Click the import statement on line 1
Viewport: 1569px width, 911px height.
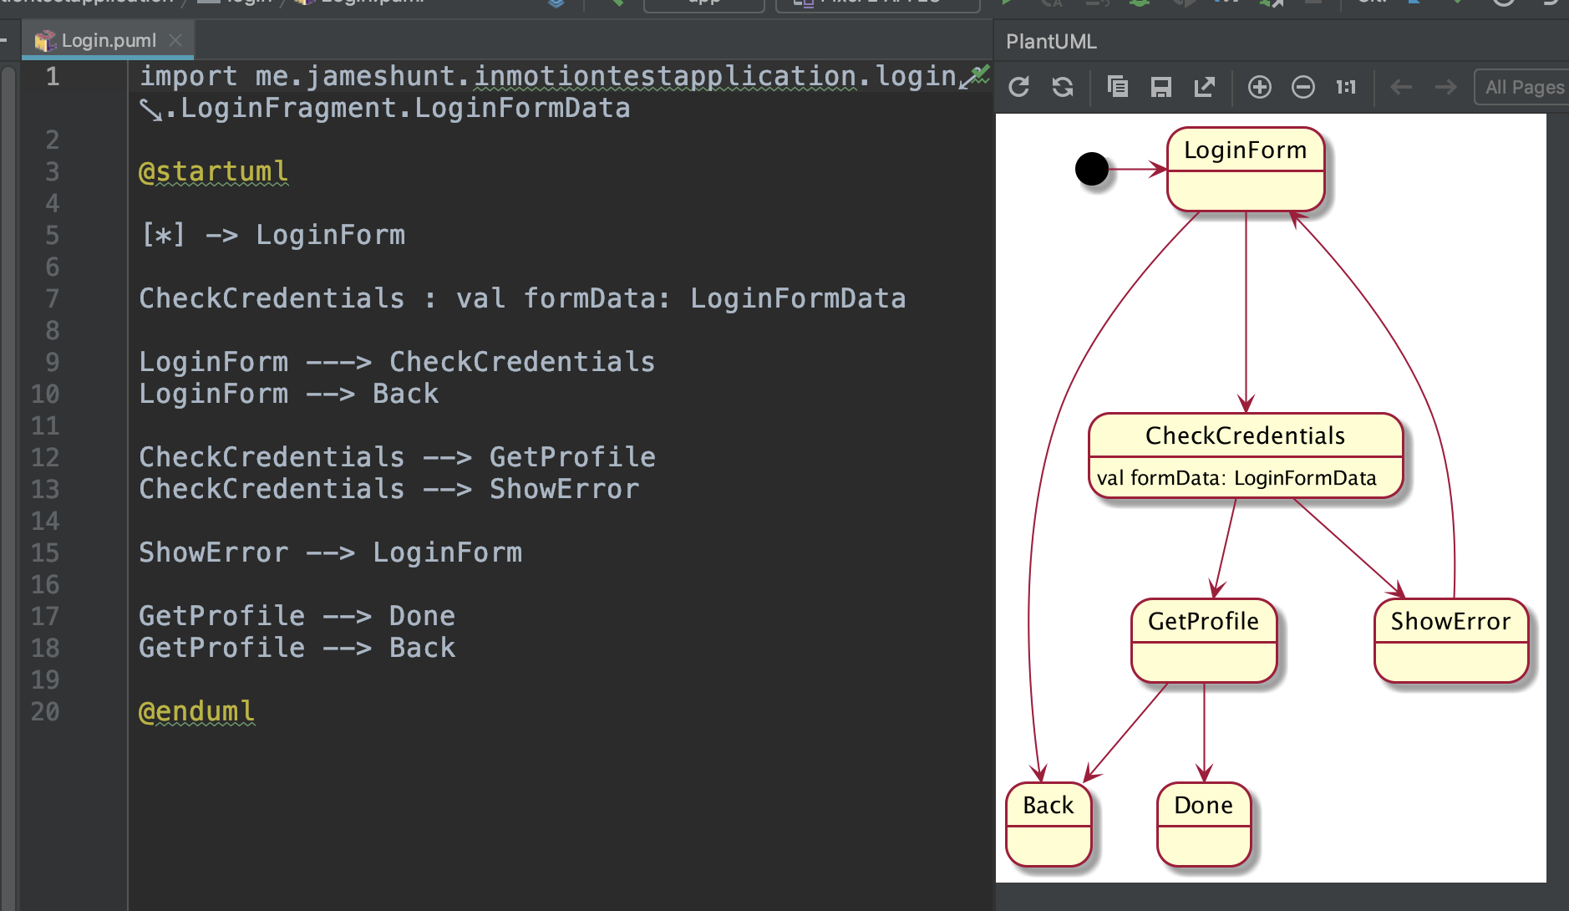coord(547,76)
